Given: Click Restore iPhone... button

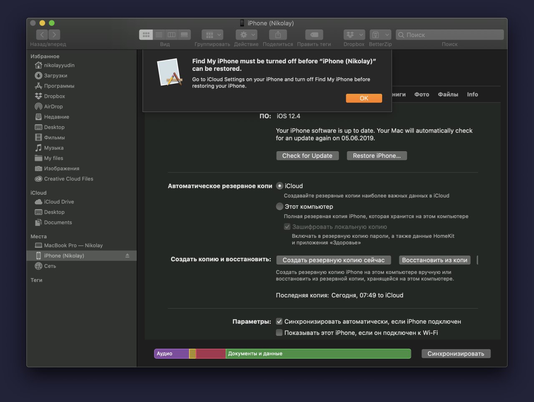Looking at the screenshot, I should coord(377,156).
